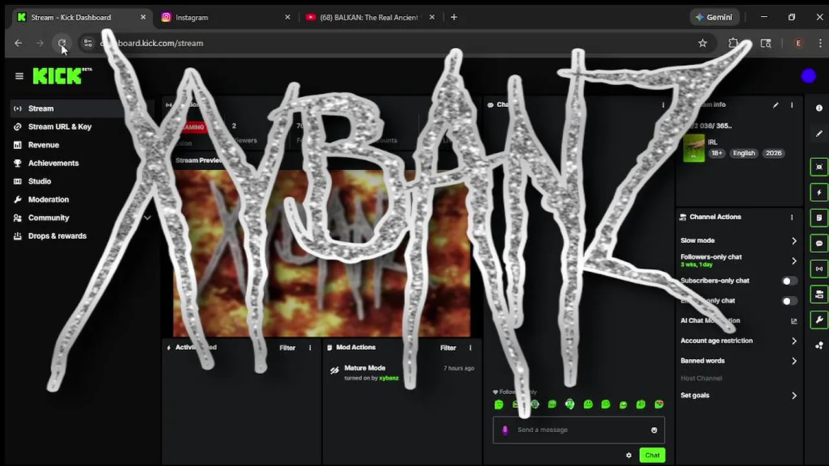Viewport: 829px width, 466px height.
Task: Click the Mature Mode log entry
Action: pyautogui.click(x=402, y=372)
